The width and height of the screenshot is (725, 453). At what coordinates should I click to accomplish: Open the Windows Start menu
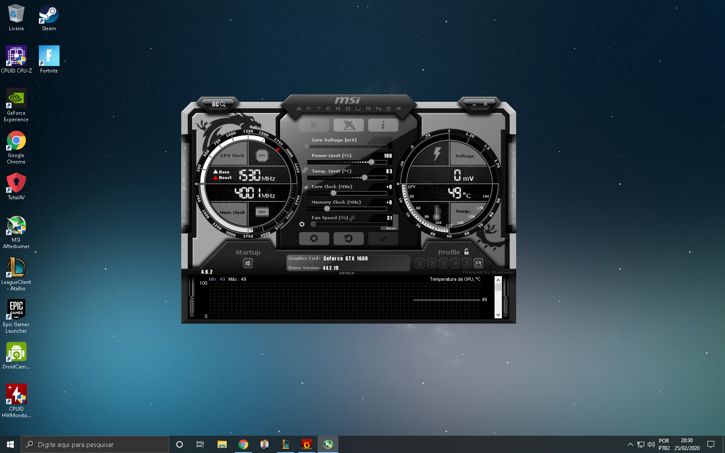pos(10,444)
